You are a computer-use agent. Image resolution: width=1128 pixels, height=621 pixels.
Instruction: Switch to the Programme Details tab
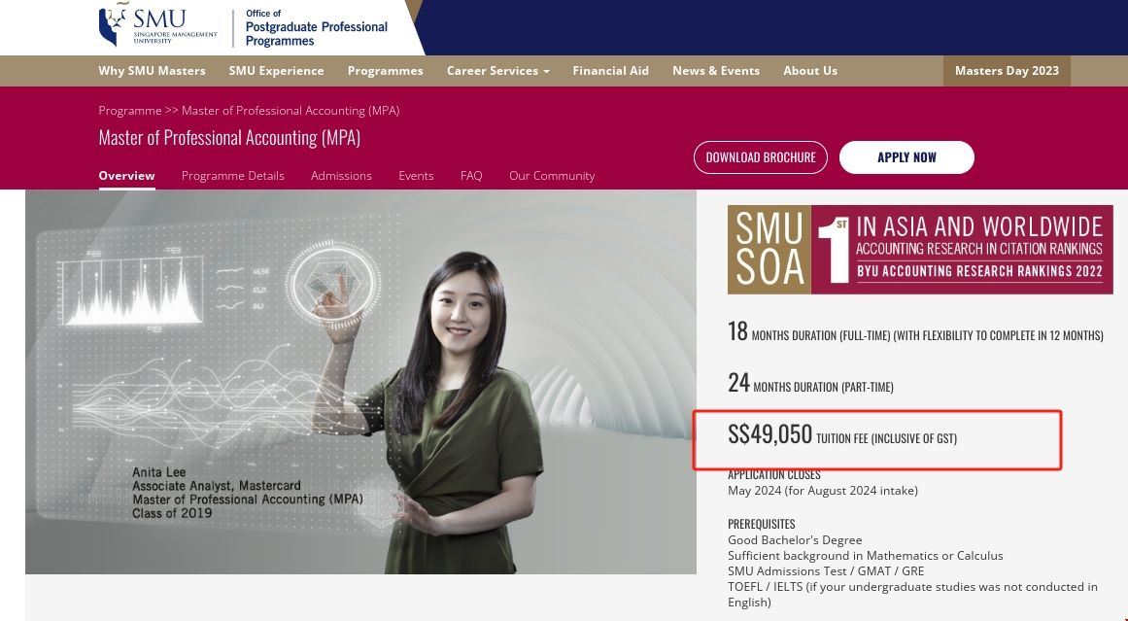coord(233,175)
